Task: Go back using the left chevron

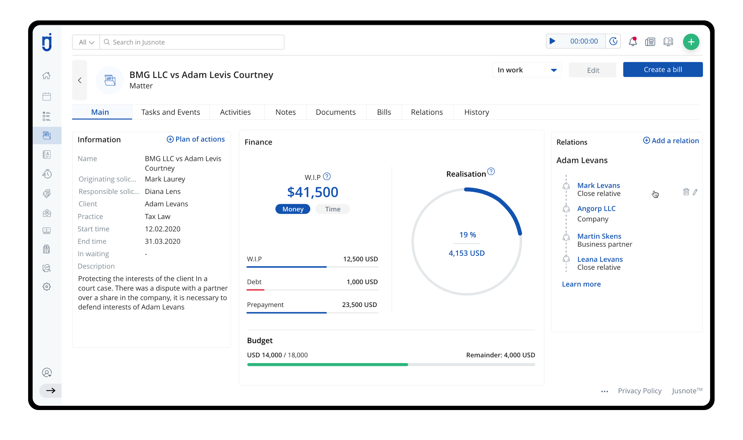Action: click(x=80, y=80)
